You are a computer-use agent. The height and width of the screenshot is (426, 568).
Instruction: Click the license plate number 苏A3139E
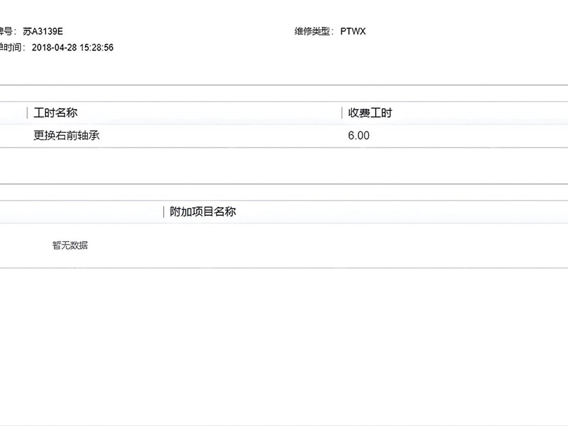[x=43, y=32]
